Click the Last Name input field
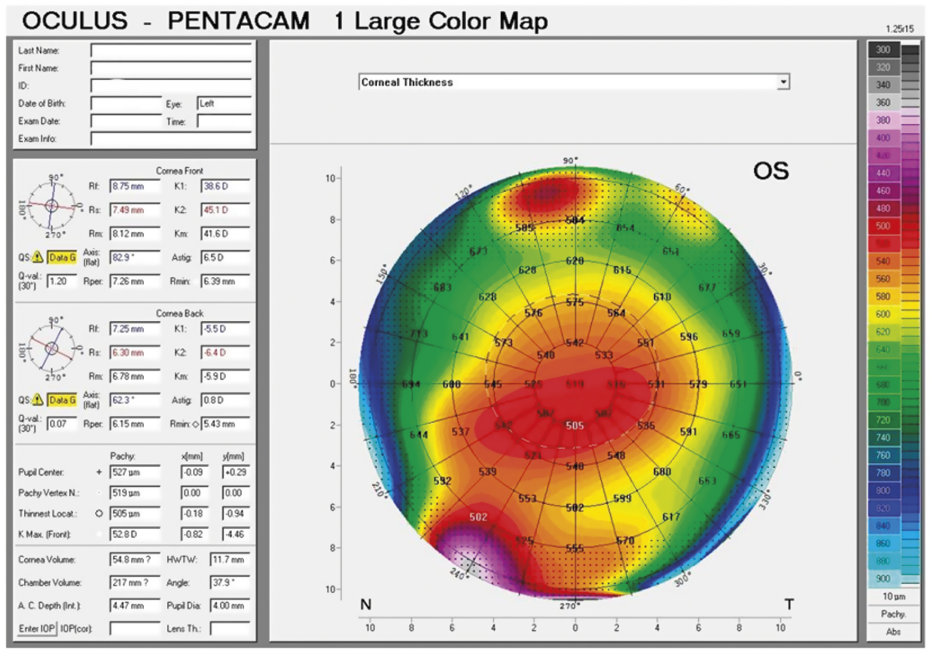The image size is (931, 654). 171,50
